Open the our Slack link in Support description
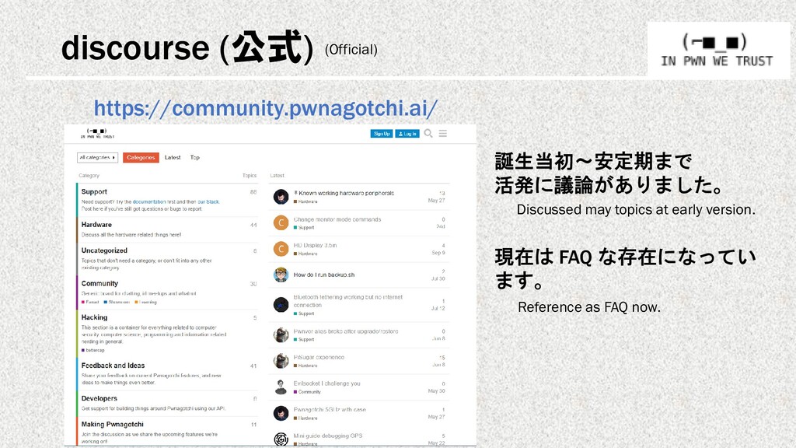This screenshot has width=796, height=448. coord(208,201)
